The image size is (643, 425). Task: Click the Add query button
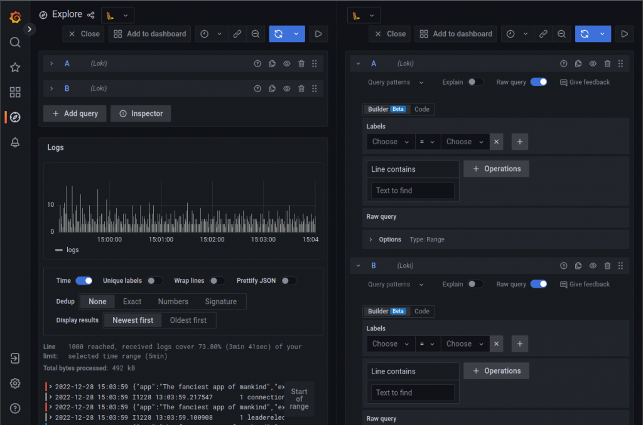(x=75, y=113)
